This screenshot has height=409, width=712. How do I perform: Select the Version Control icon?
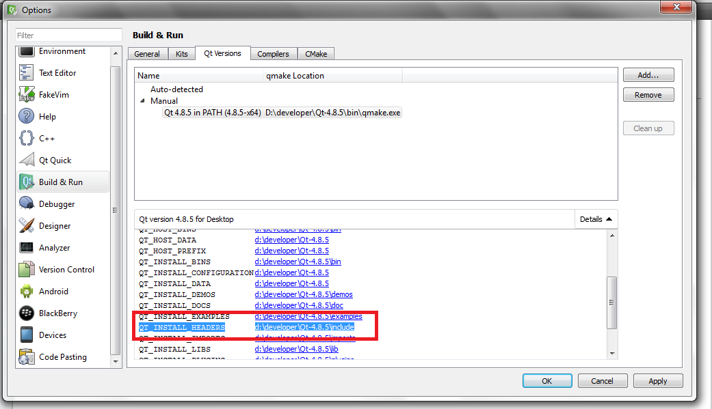(27, 269)
